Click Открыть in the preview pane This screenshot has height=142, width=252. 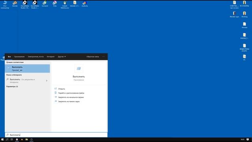(61, 89)
